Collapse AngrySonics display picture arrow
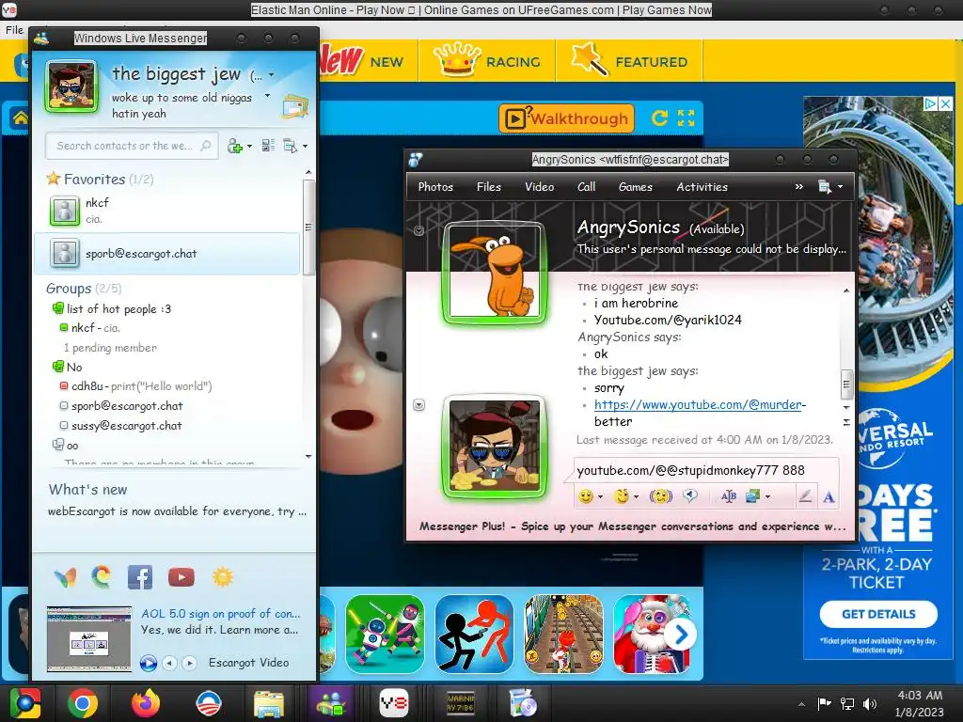 point(418,231)
